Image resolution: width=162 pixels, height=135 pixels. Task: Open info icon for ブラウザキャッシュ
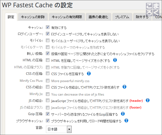pyautogui.click(x=126, y=120)
